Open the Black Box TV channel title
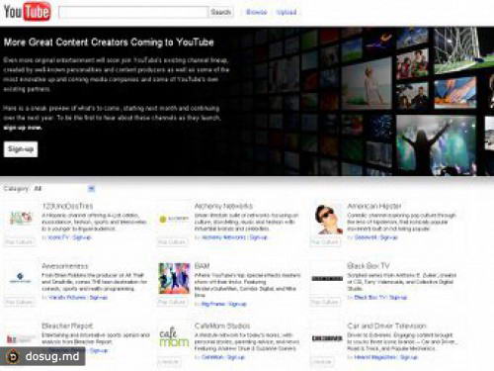The width and height of the screenshot is (494, 371). click(x=369, y=266)
